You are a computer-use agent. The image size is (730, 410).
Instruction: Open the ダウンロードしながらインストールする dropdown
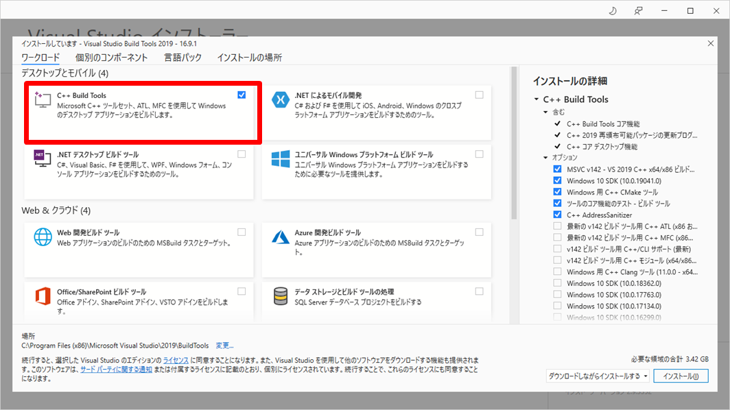click(x=598, y=376)
